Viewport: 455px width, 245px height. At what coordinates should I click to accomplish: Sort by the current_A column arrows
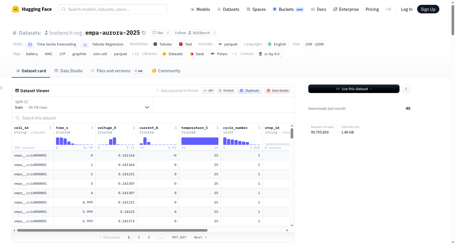click(x=176, y=128)
